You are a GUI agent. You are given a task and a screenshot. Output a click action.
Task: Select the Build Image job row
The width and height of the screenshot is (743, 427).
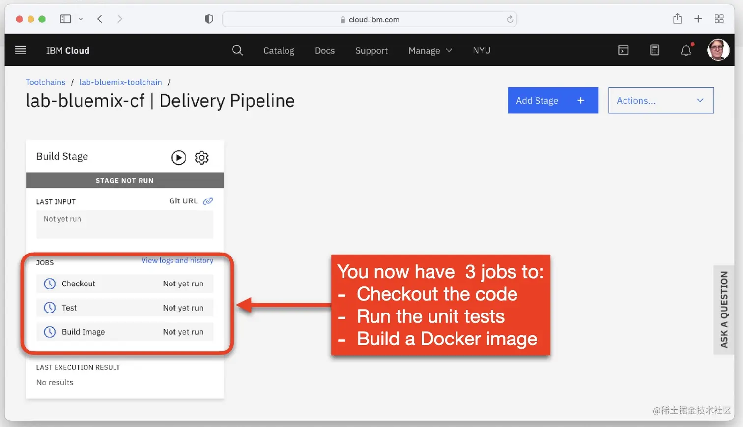click(125, 332)
